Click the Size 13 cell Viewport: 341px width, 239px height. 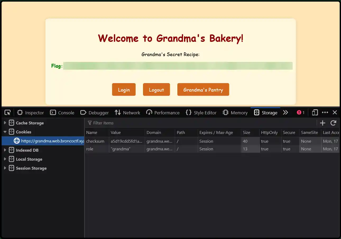pyautogui.click(x=250, y=149)
